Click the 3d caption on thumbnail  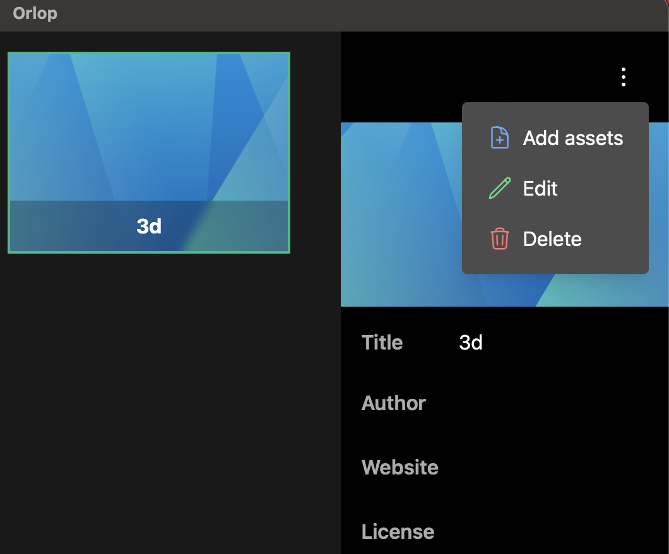[x=149, y=226]
